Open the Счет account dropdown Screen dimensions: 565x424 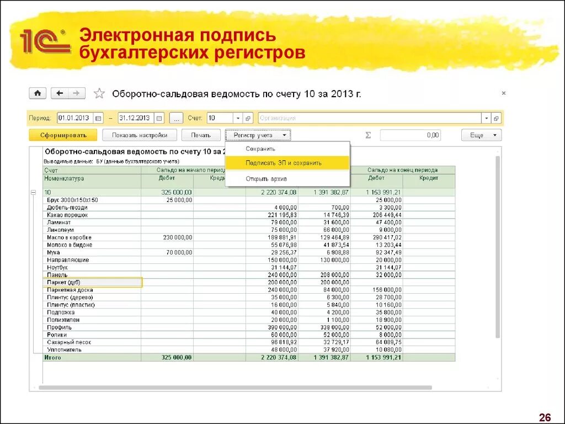[237, 118]
